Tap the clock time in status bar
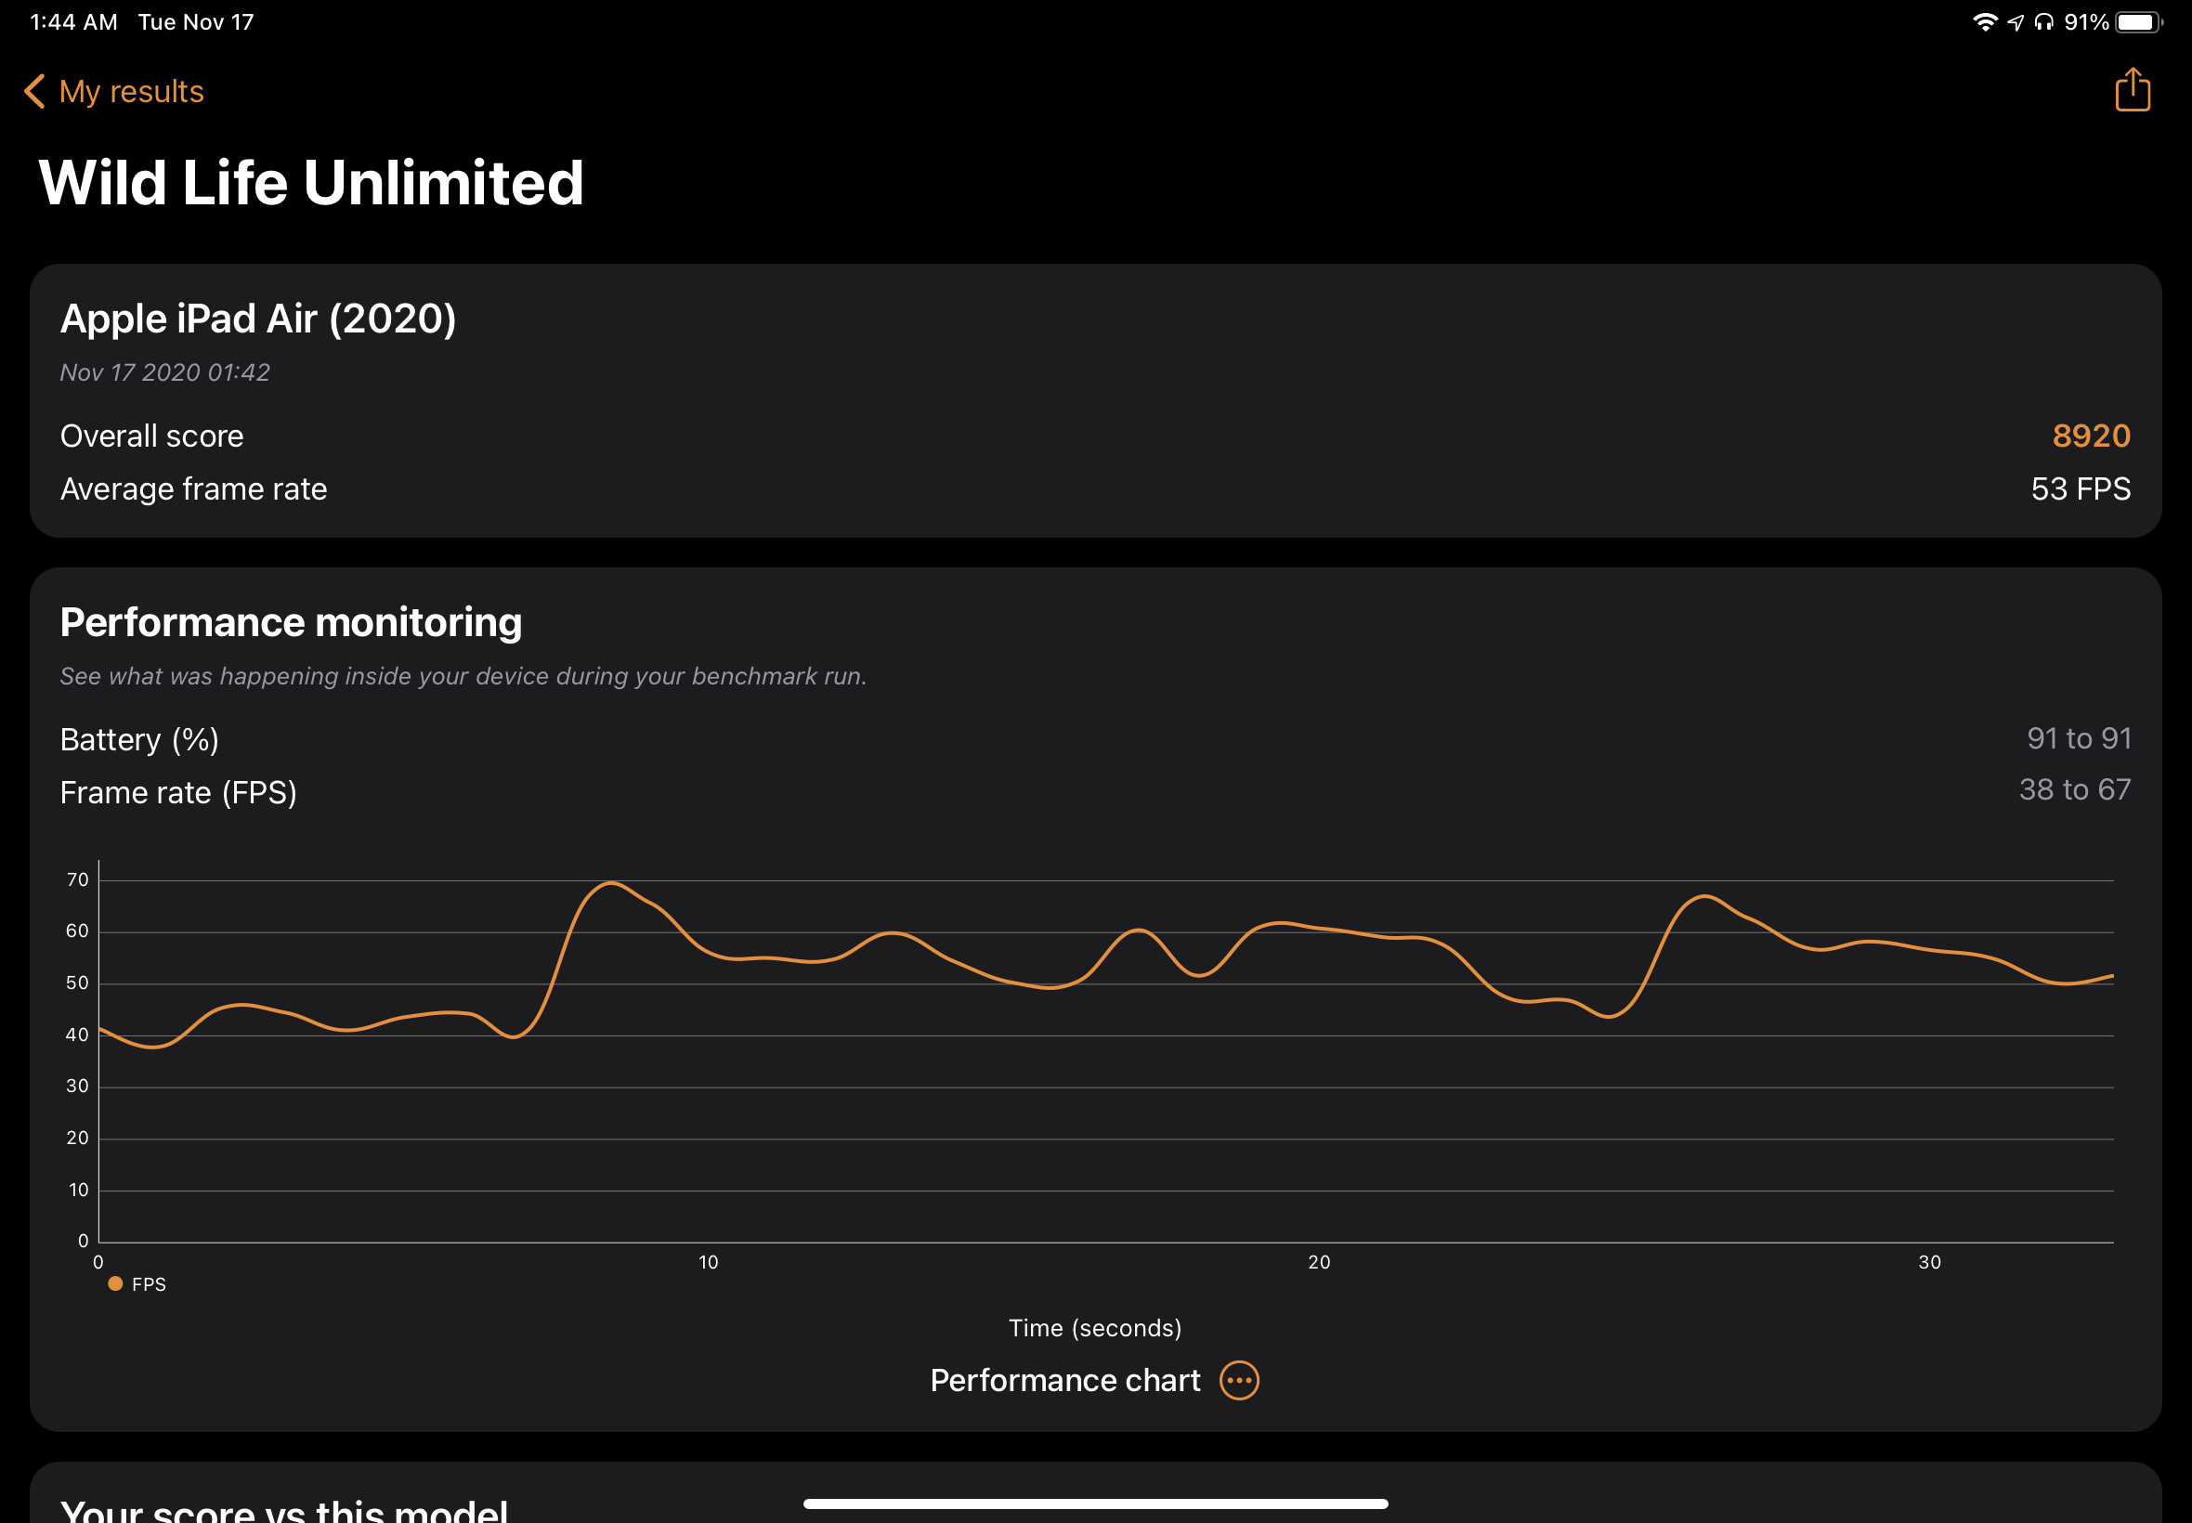This screenshot has height=1523, width=2192. click(73, 22)
